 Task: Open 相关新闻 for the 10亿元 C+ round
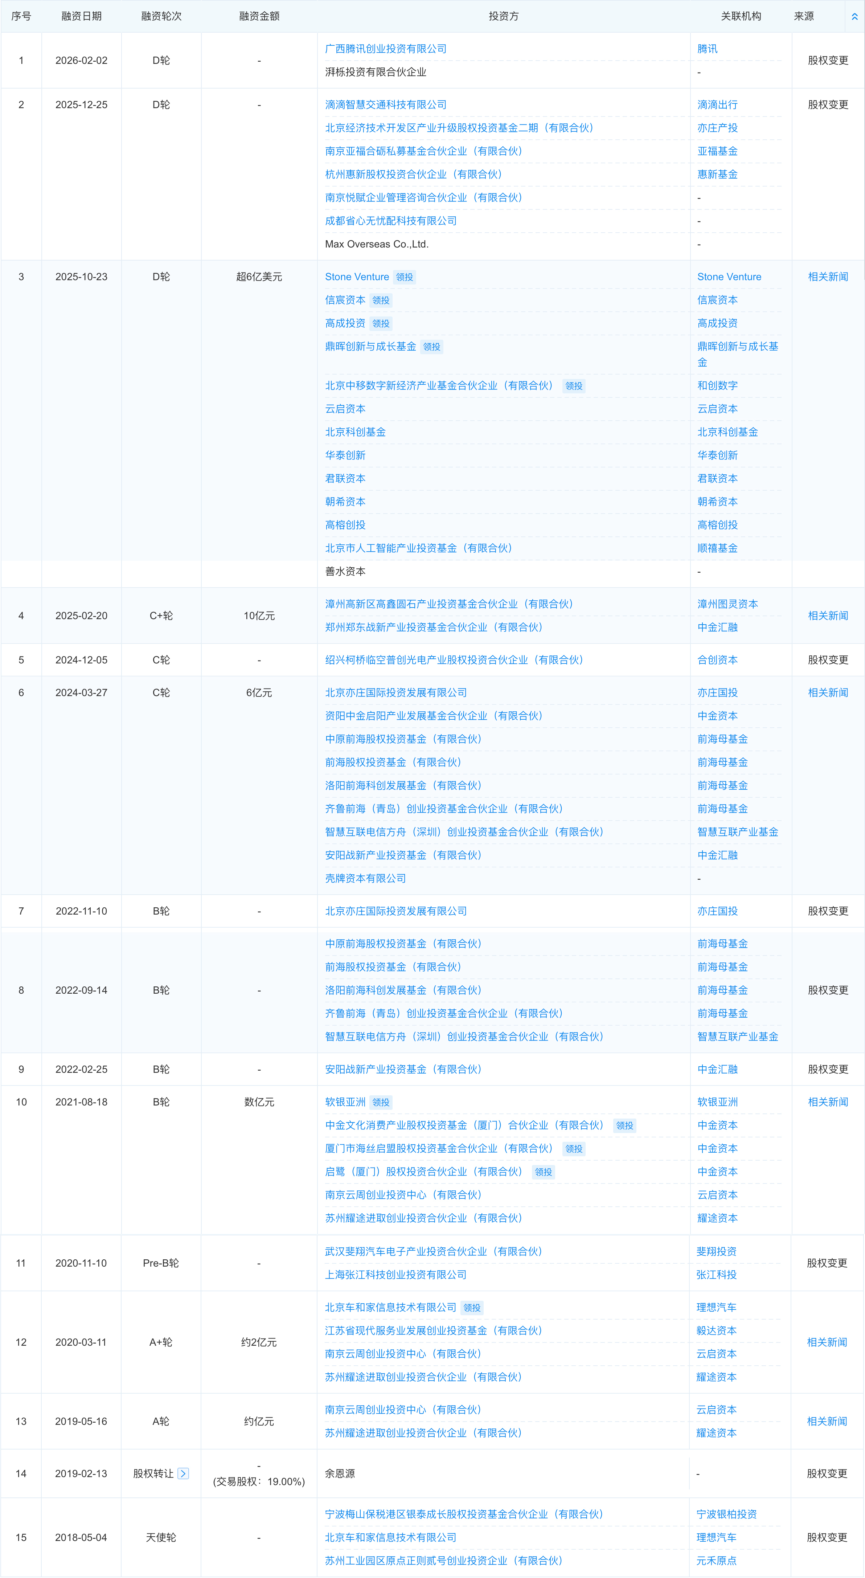(x=828, y=616)
